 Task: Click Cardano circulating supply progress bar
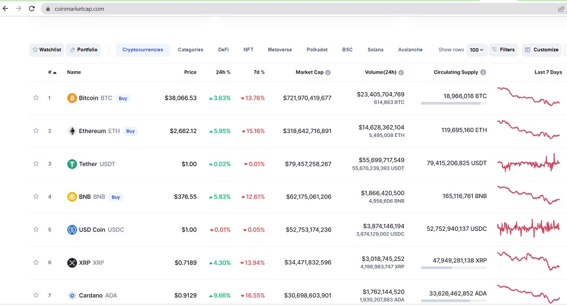pyautogui.click(x=454, y=300)
